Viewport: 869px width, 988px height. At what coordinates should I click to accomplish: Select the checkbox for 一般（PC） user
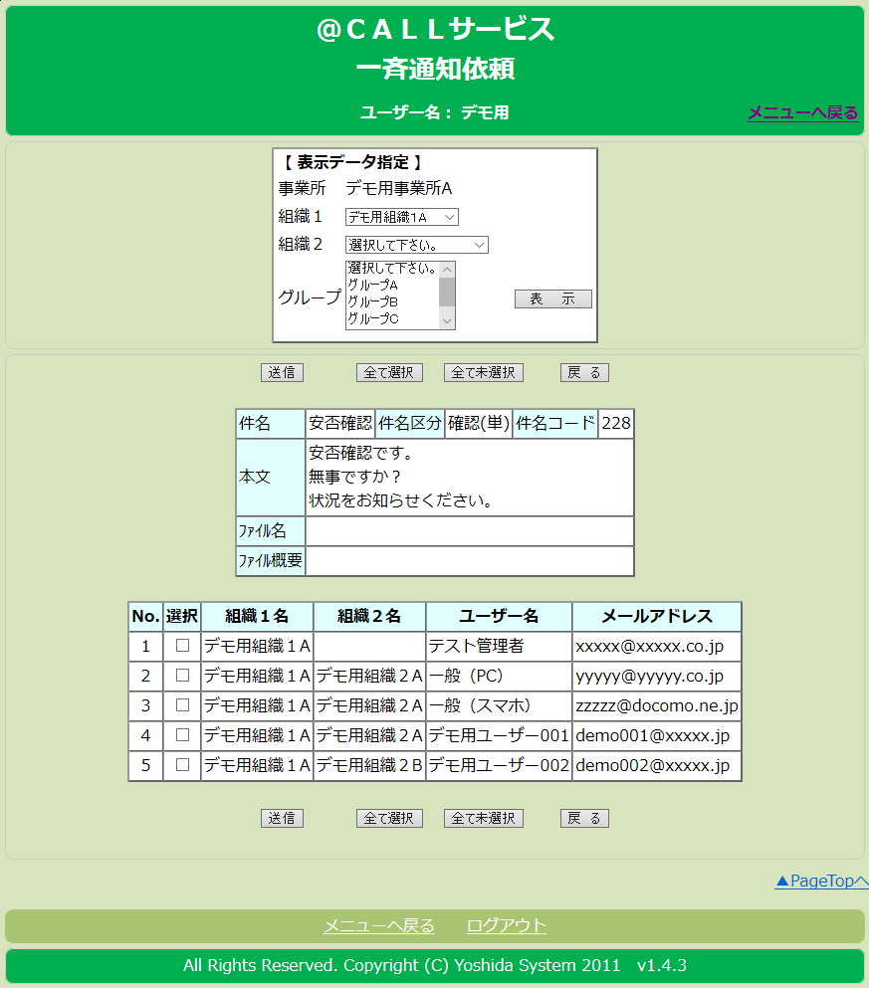182,676
